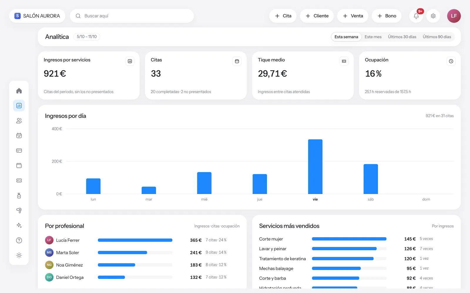Open the calendar check sidebar icon
Screen dimensions: 470x293
click(19, 136)
